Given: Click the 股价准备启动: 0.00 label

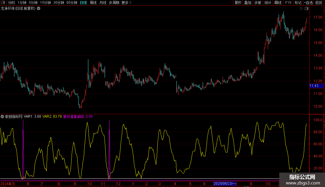Looking at the screenshot, I should (78, 117).
